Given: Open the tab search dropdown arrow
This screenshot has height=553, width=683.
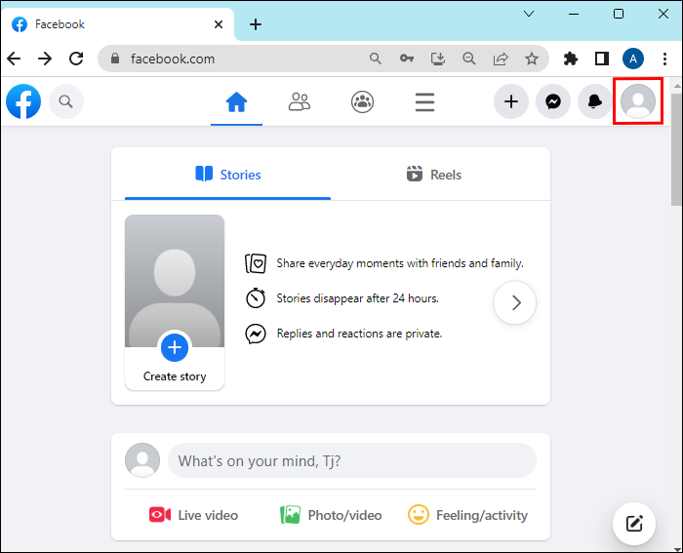Looking at the screenshot, I should point(529,14).
